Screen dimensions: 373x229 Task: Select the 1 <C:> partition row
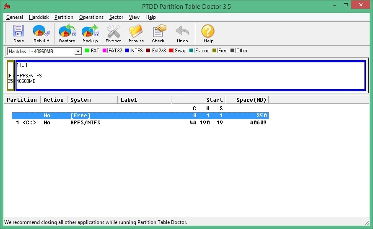pyautogui.click(x=140, y=123)
